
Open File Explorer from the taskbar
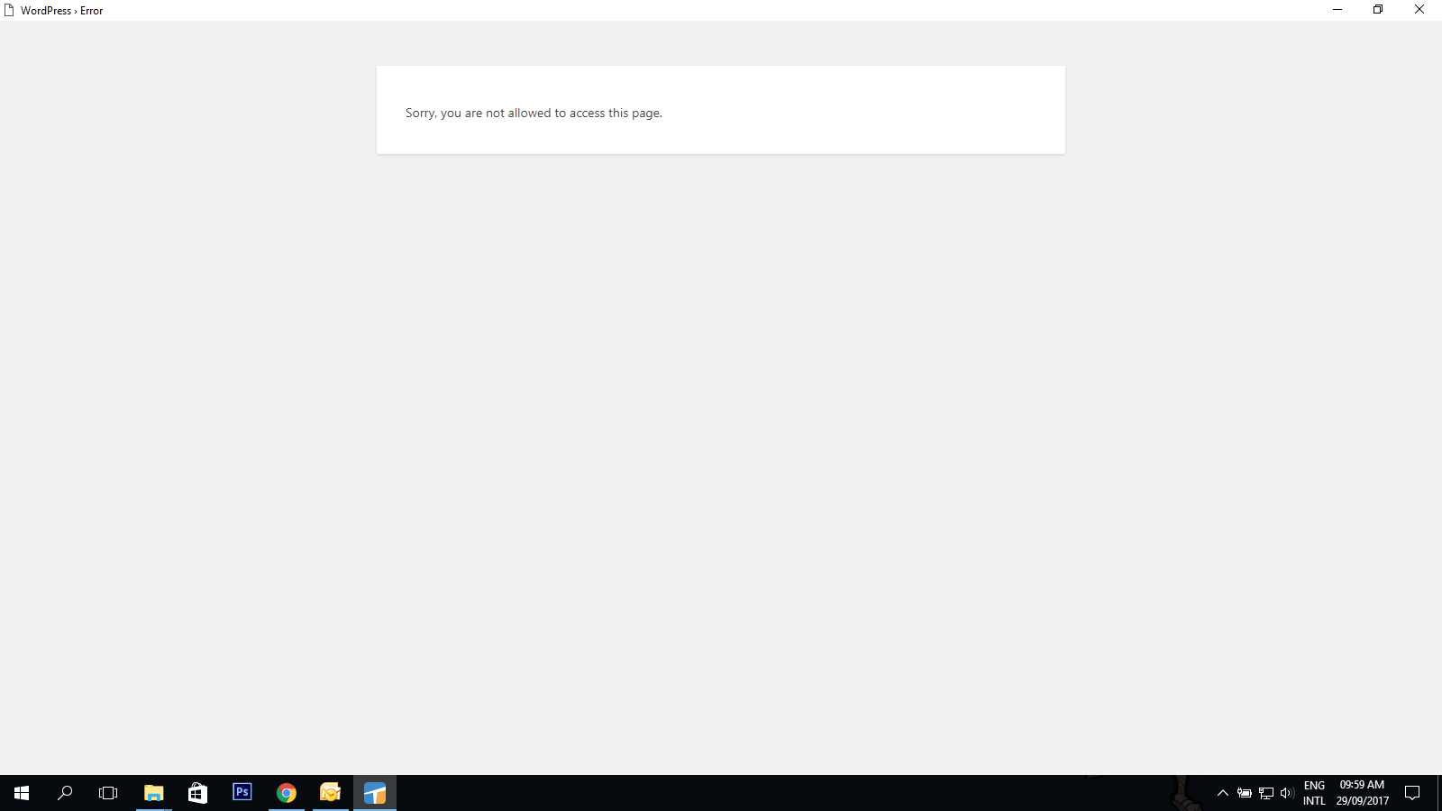coord(154,793)
